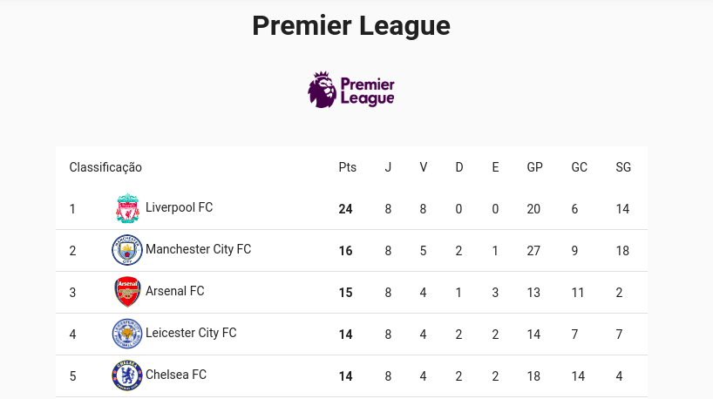Click the SG column header
The image size is (713, 399).
click(x=623, y=167)
